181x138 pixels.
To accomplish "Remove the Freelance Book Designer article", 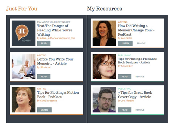I will (x=140, y=76).
